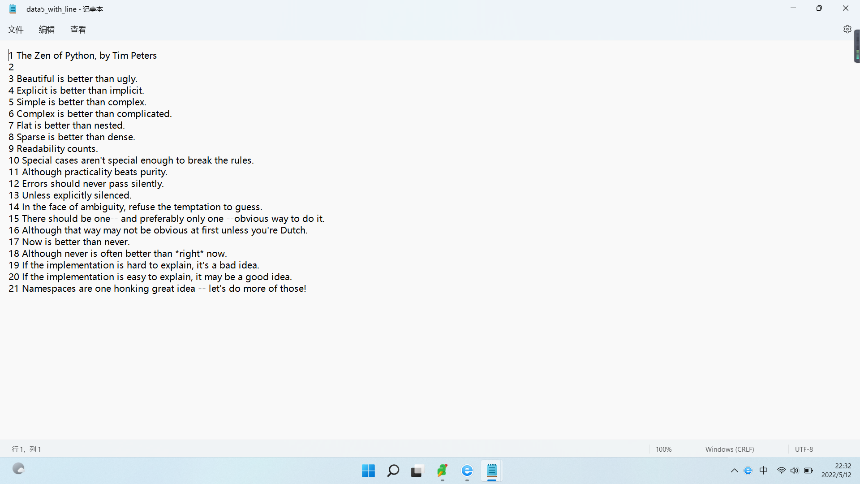The height and width of the screenshot is (484, 860).
Task: Open the 查看 menu
Action: coord(78,30)
